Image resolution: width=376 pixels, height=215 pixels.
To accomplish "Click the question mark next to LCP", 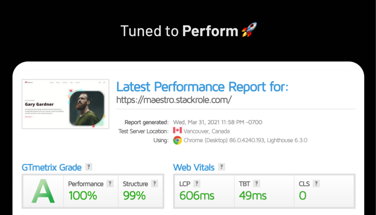I will pyautogui.click(x=197, y=184).
